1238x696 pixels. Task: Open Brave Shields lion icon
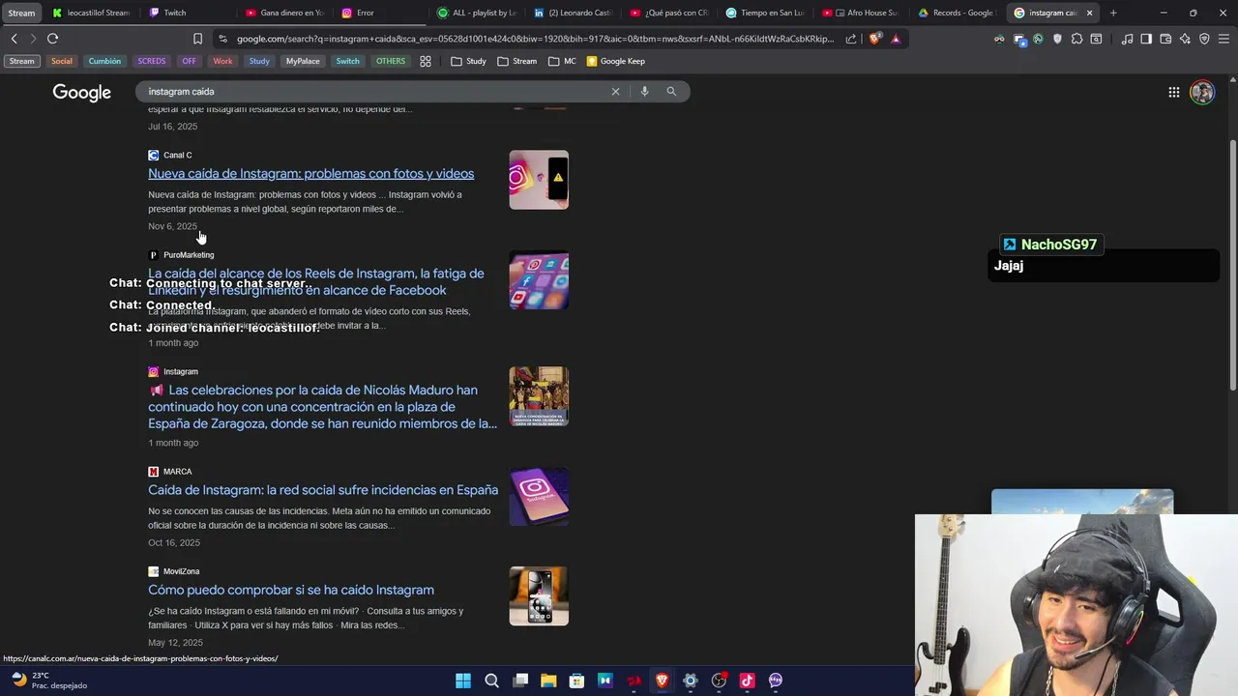[x=875, y=39]
